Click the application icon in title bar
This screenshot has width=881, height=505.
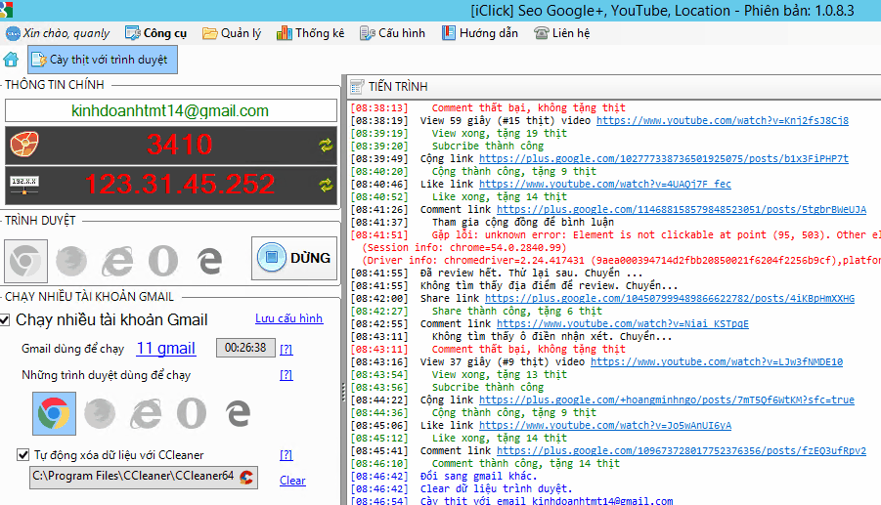pyautogui.click(x=6, y=10)
